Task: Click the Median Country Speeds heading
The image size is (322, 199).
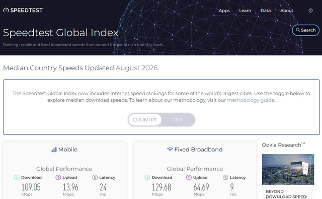Action: 80,68
